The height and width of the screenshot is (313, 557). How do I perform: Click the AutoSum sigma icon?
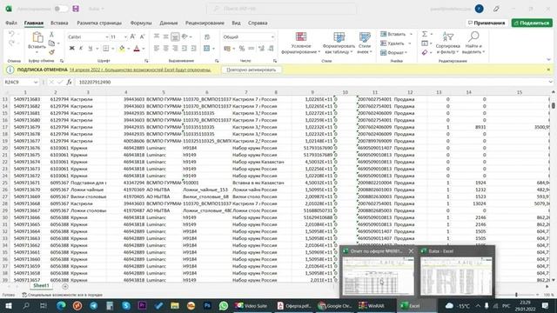425,34
